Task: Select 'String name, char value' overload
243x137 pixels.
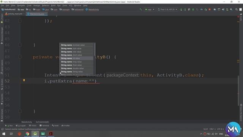Action: pyautogui.click(x=77, y=52)
